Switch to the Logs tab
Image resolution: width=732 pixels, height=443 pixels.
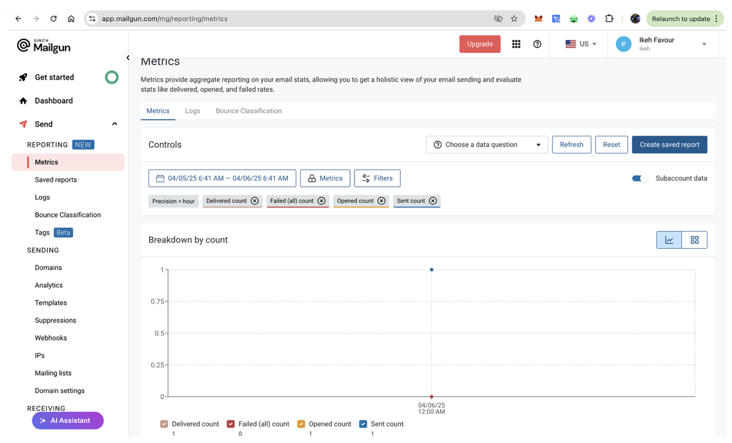192,111
